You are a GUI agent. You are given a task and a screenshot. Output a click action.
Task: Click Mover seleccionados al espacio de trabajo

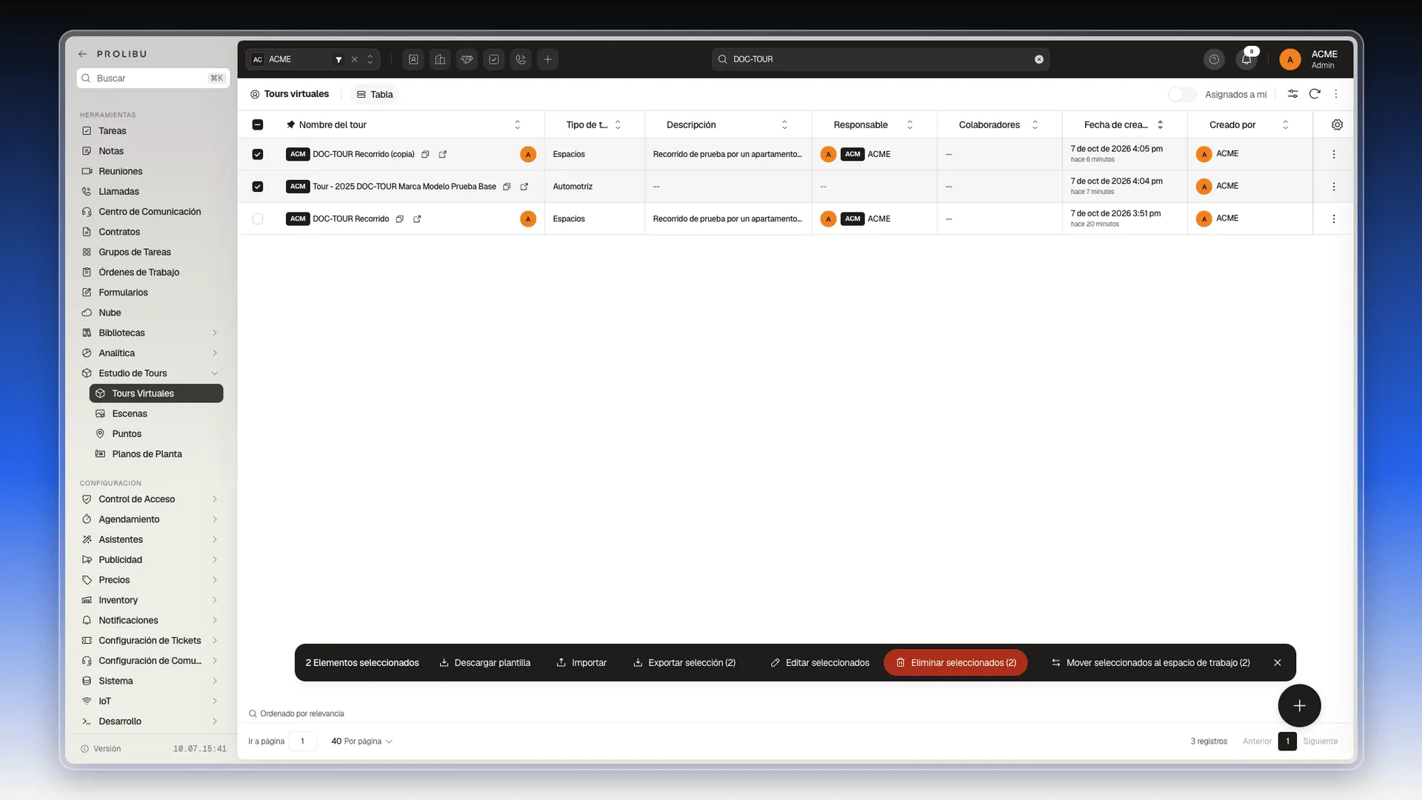(1151, 663)
